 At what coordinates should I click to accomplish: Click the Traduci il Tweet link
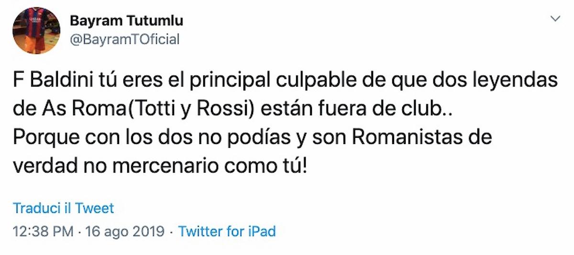click(64, 209)
